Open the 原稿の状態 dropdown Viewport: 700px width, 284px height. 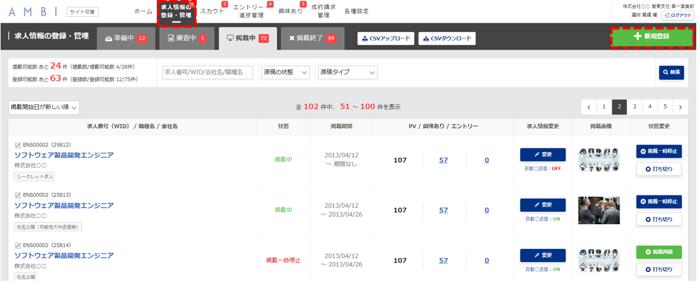point(286,72)
